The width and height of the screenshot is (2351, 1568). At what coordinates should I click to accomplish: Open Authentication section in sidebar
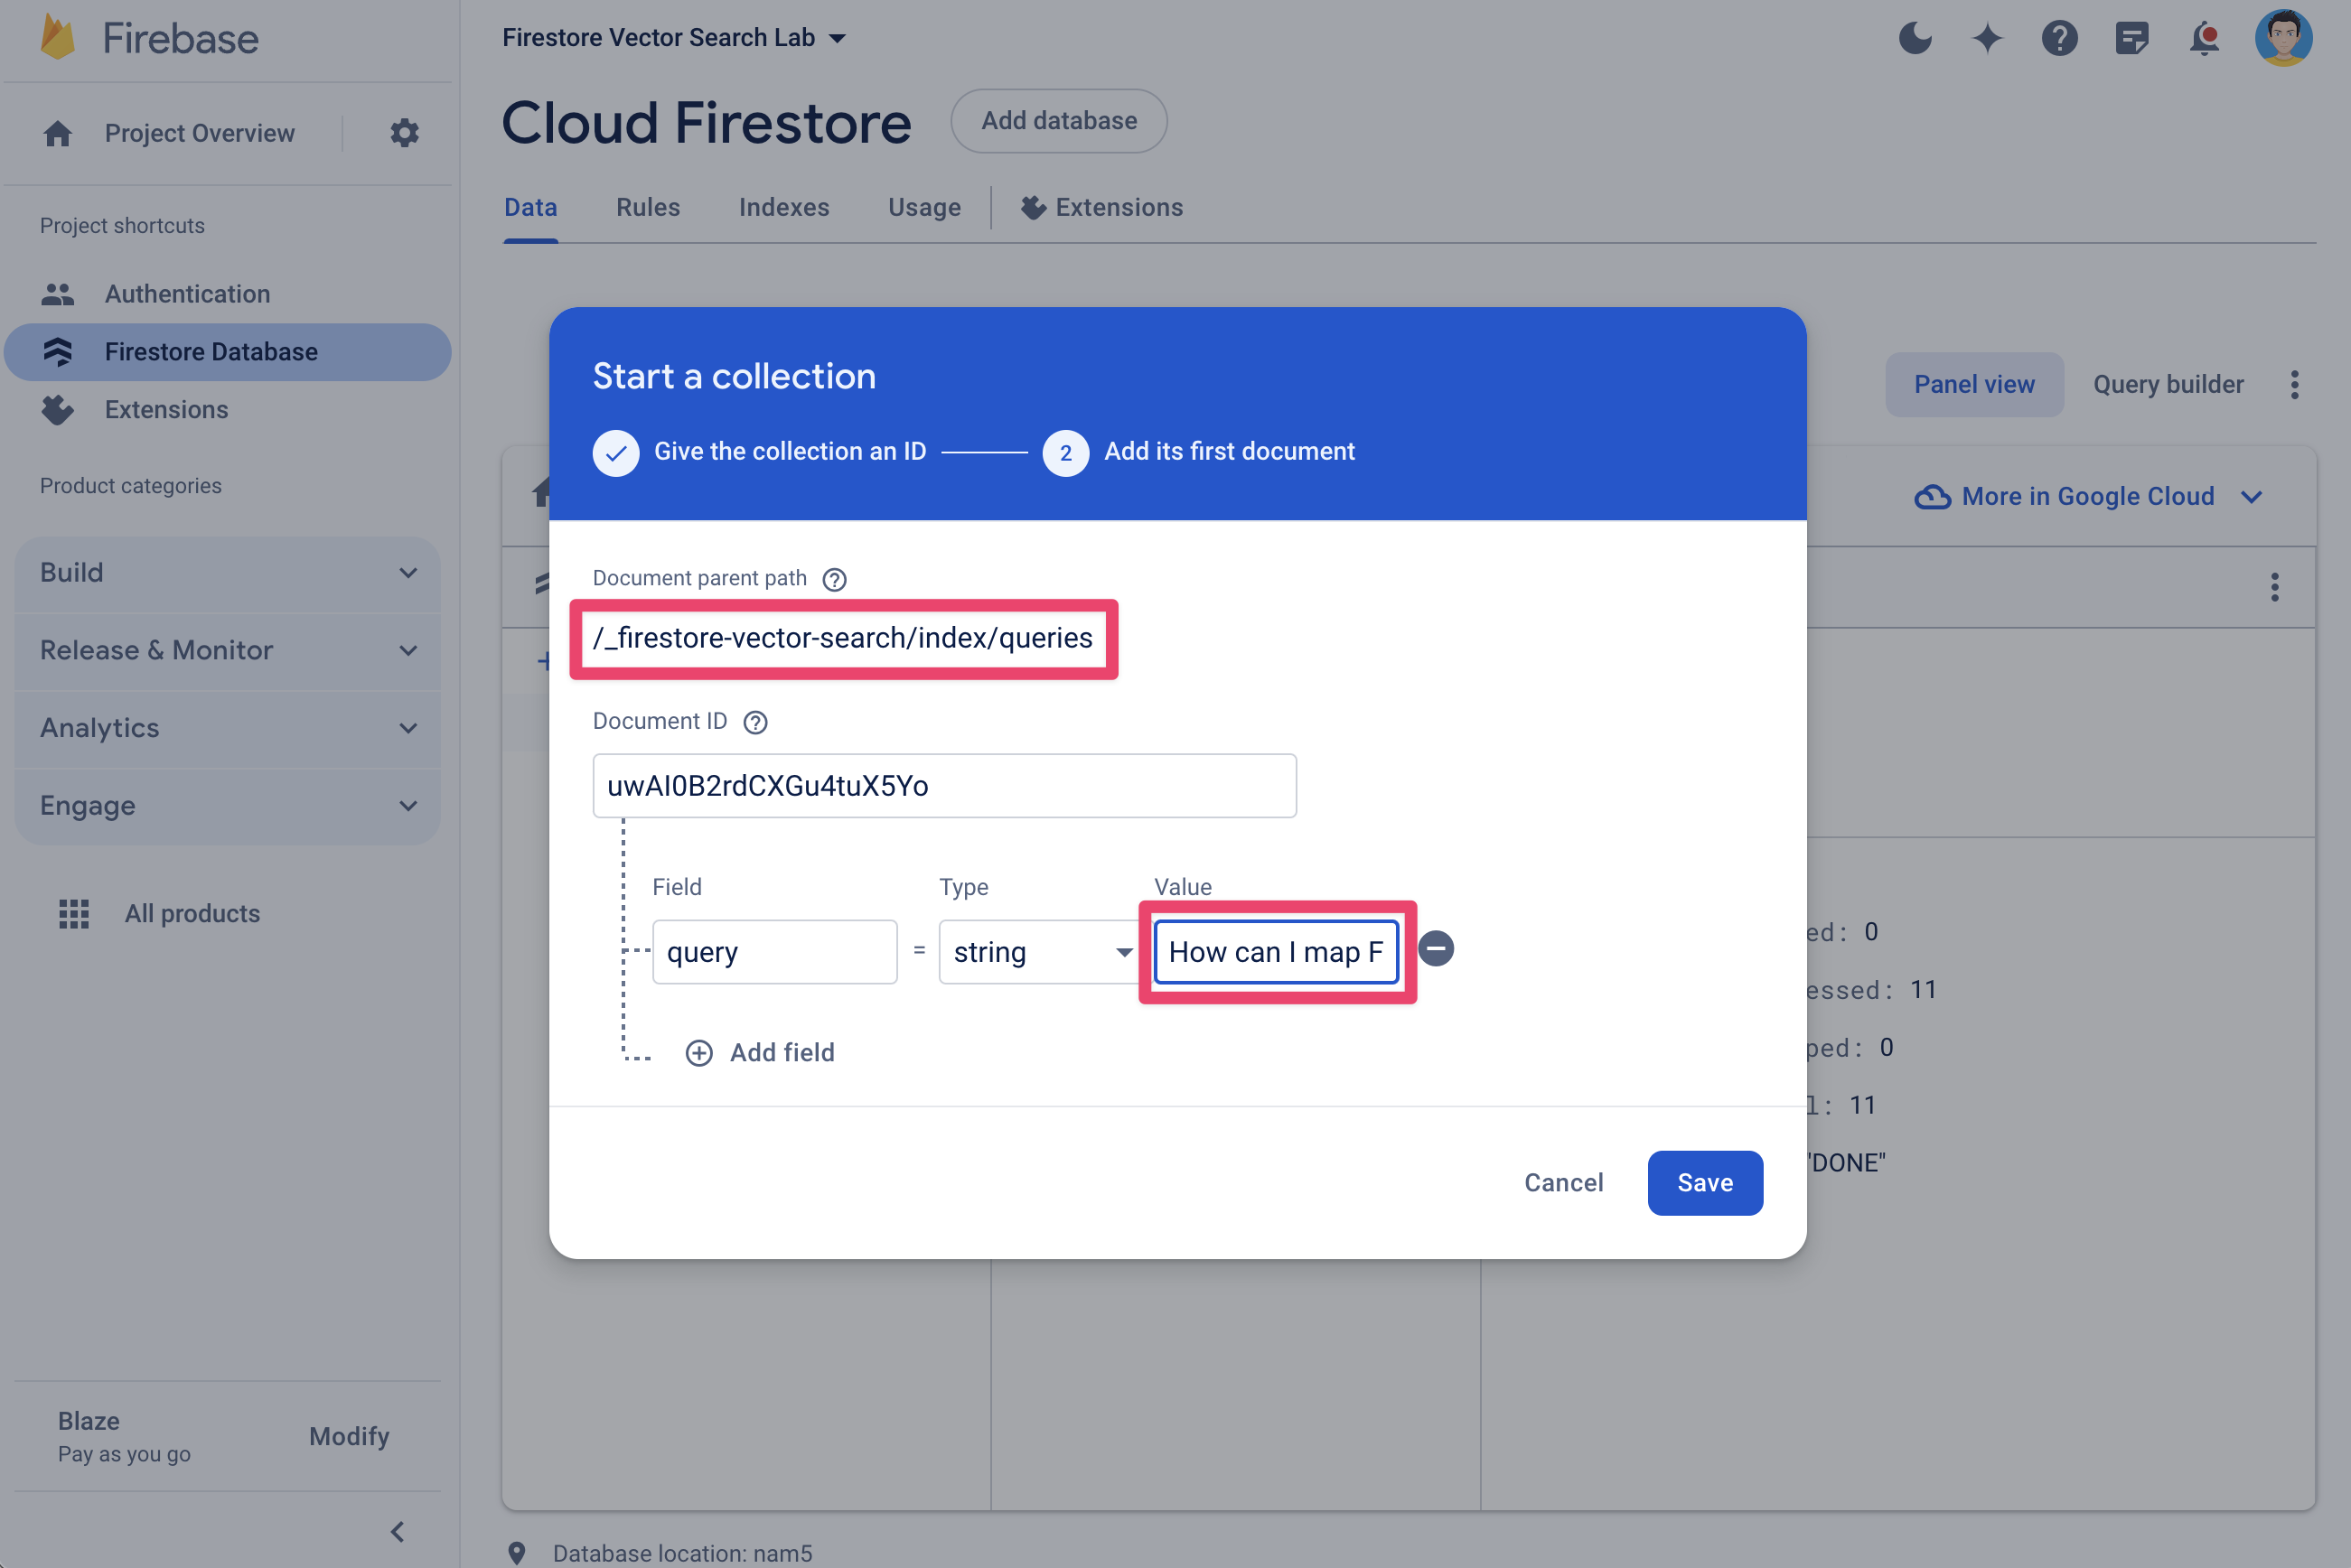187,293
